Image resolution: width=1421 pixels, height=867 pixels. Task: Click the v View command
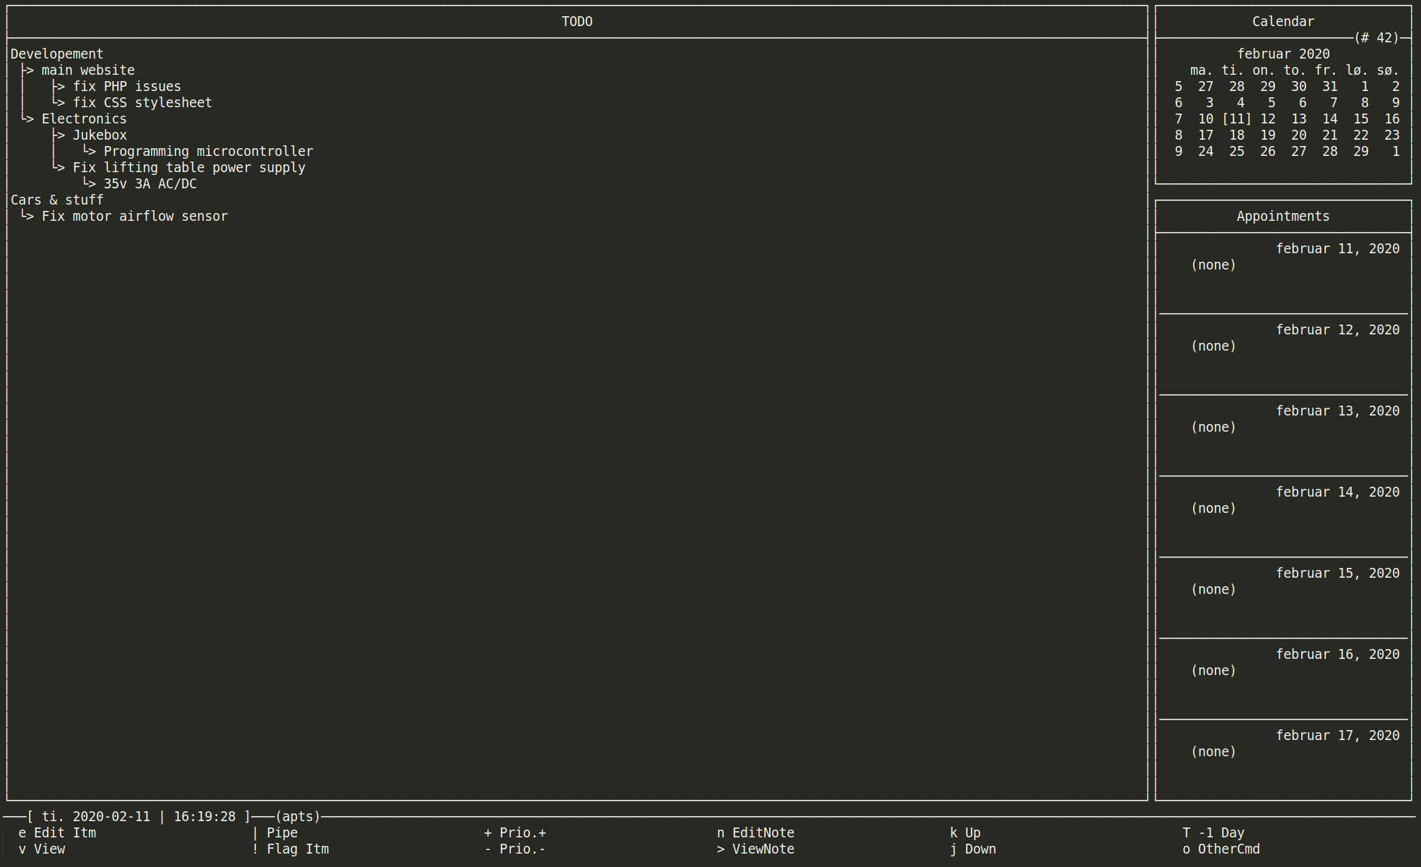click(42, 849)
